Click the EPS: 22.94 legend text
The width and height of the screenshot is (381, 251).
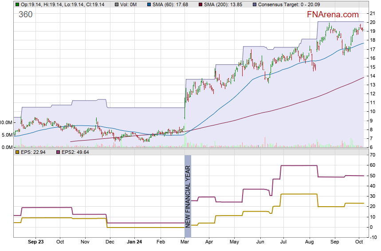[x=33, y=152]
